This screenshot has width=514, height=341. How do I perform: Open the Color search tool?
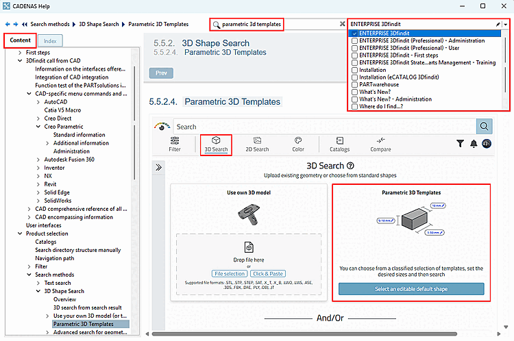[298, 144]
